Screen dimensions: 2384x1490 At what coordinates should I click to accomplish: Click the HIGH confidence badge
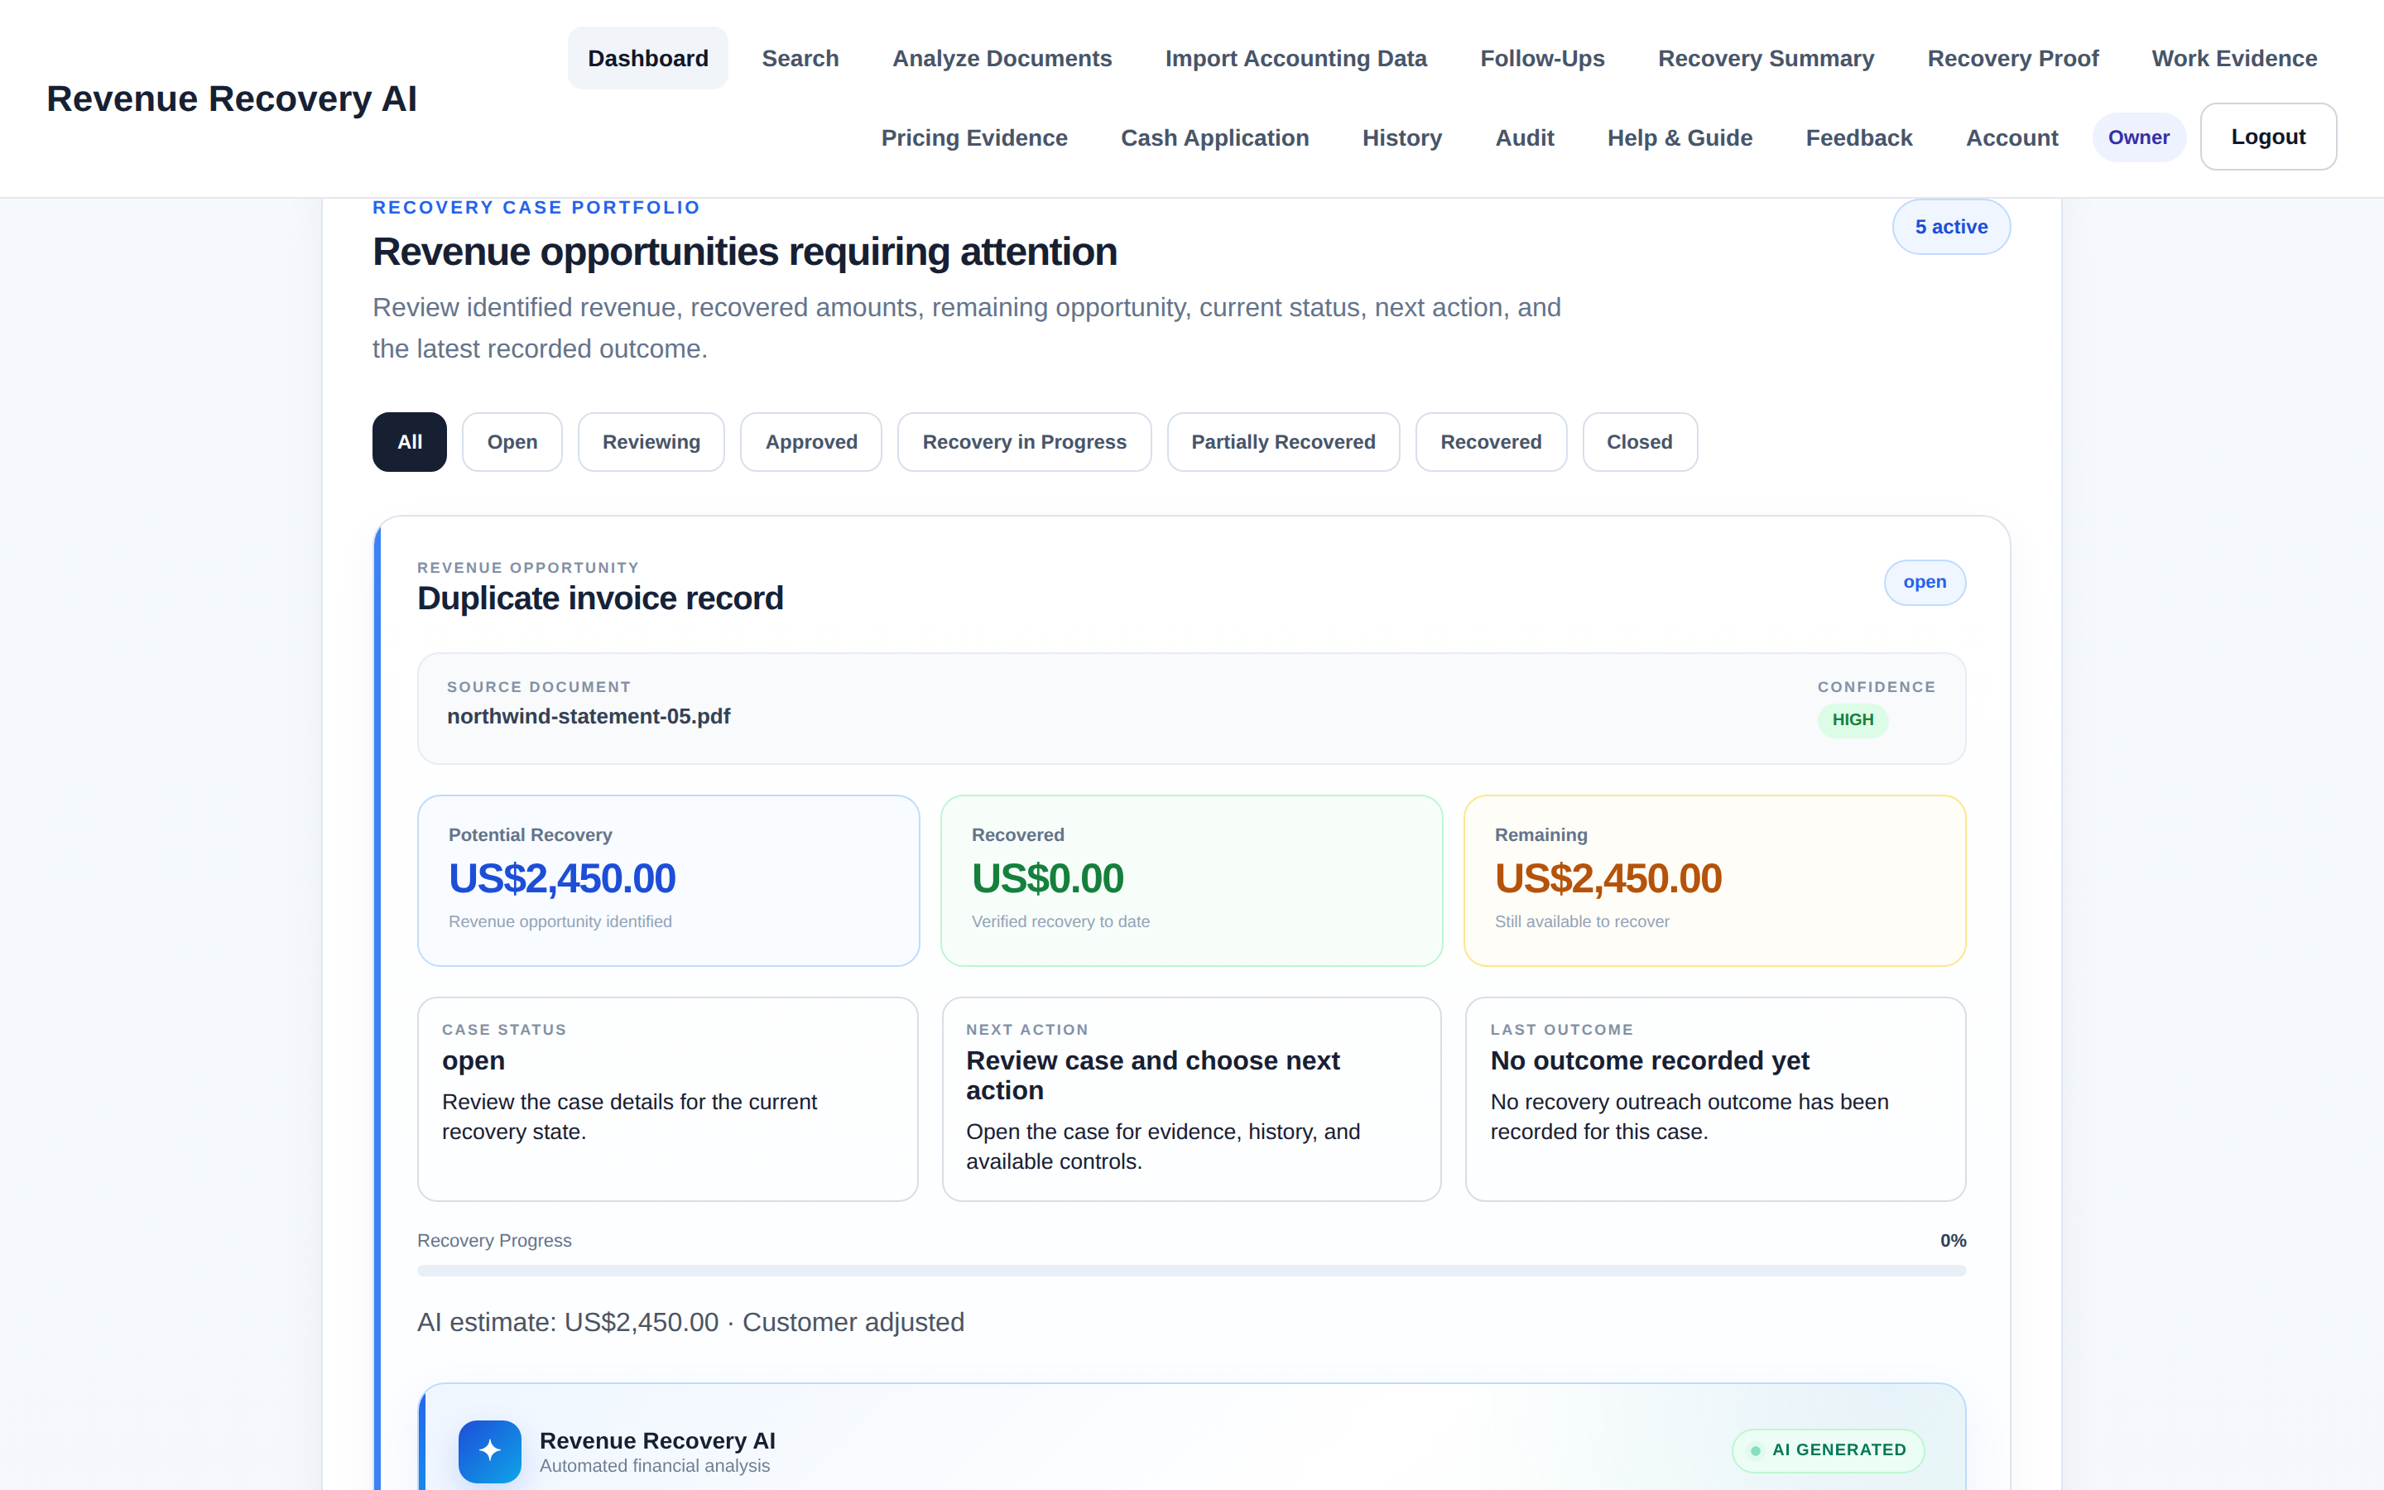coord(1852,720)
